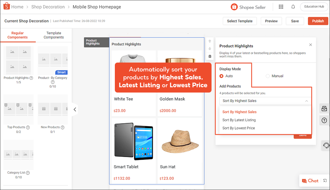Click the help question mark side icon
This screenshot has height=190, width=330.
(x=324, y=121)
